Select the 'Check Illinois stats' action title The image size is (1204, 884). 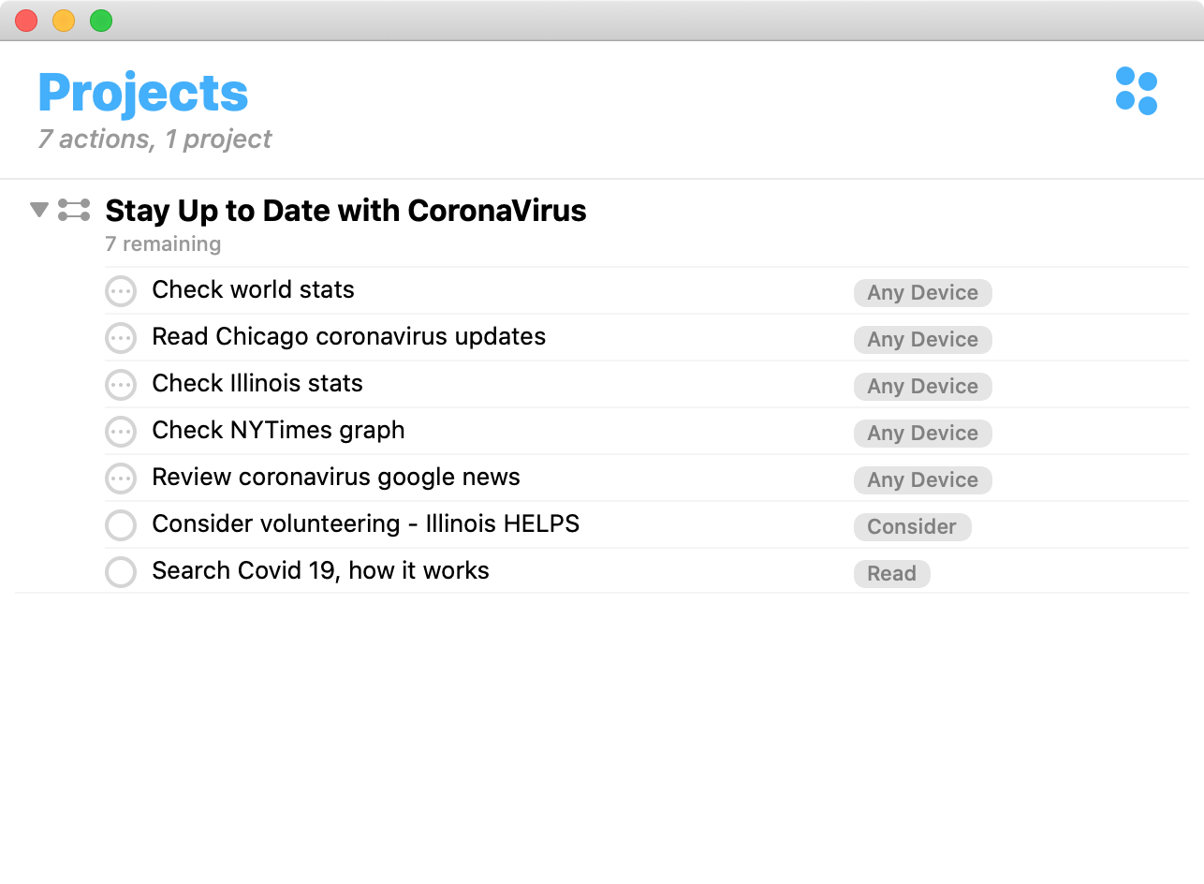(x=257, y=384)
